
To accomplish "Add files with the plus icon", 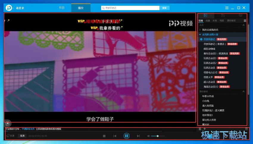I will pyautogui.click(x=204, y=129).
